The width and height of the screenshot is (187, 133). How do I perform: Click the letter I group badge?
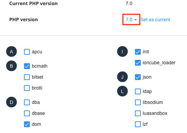coord(122,52)
